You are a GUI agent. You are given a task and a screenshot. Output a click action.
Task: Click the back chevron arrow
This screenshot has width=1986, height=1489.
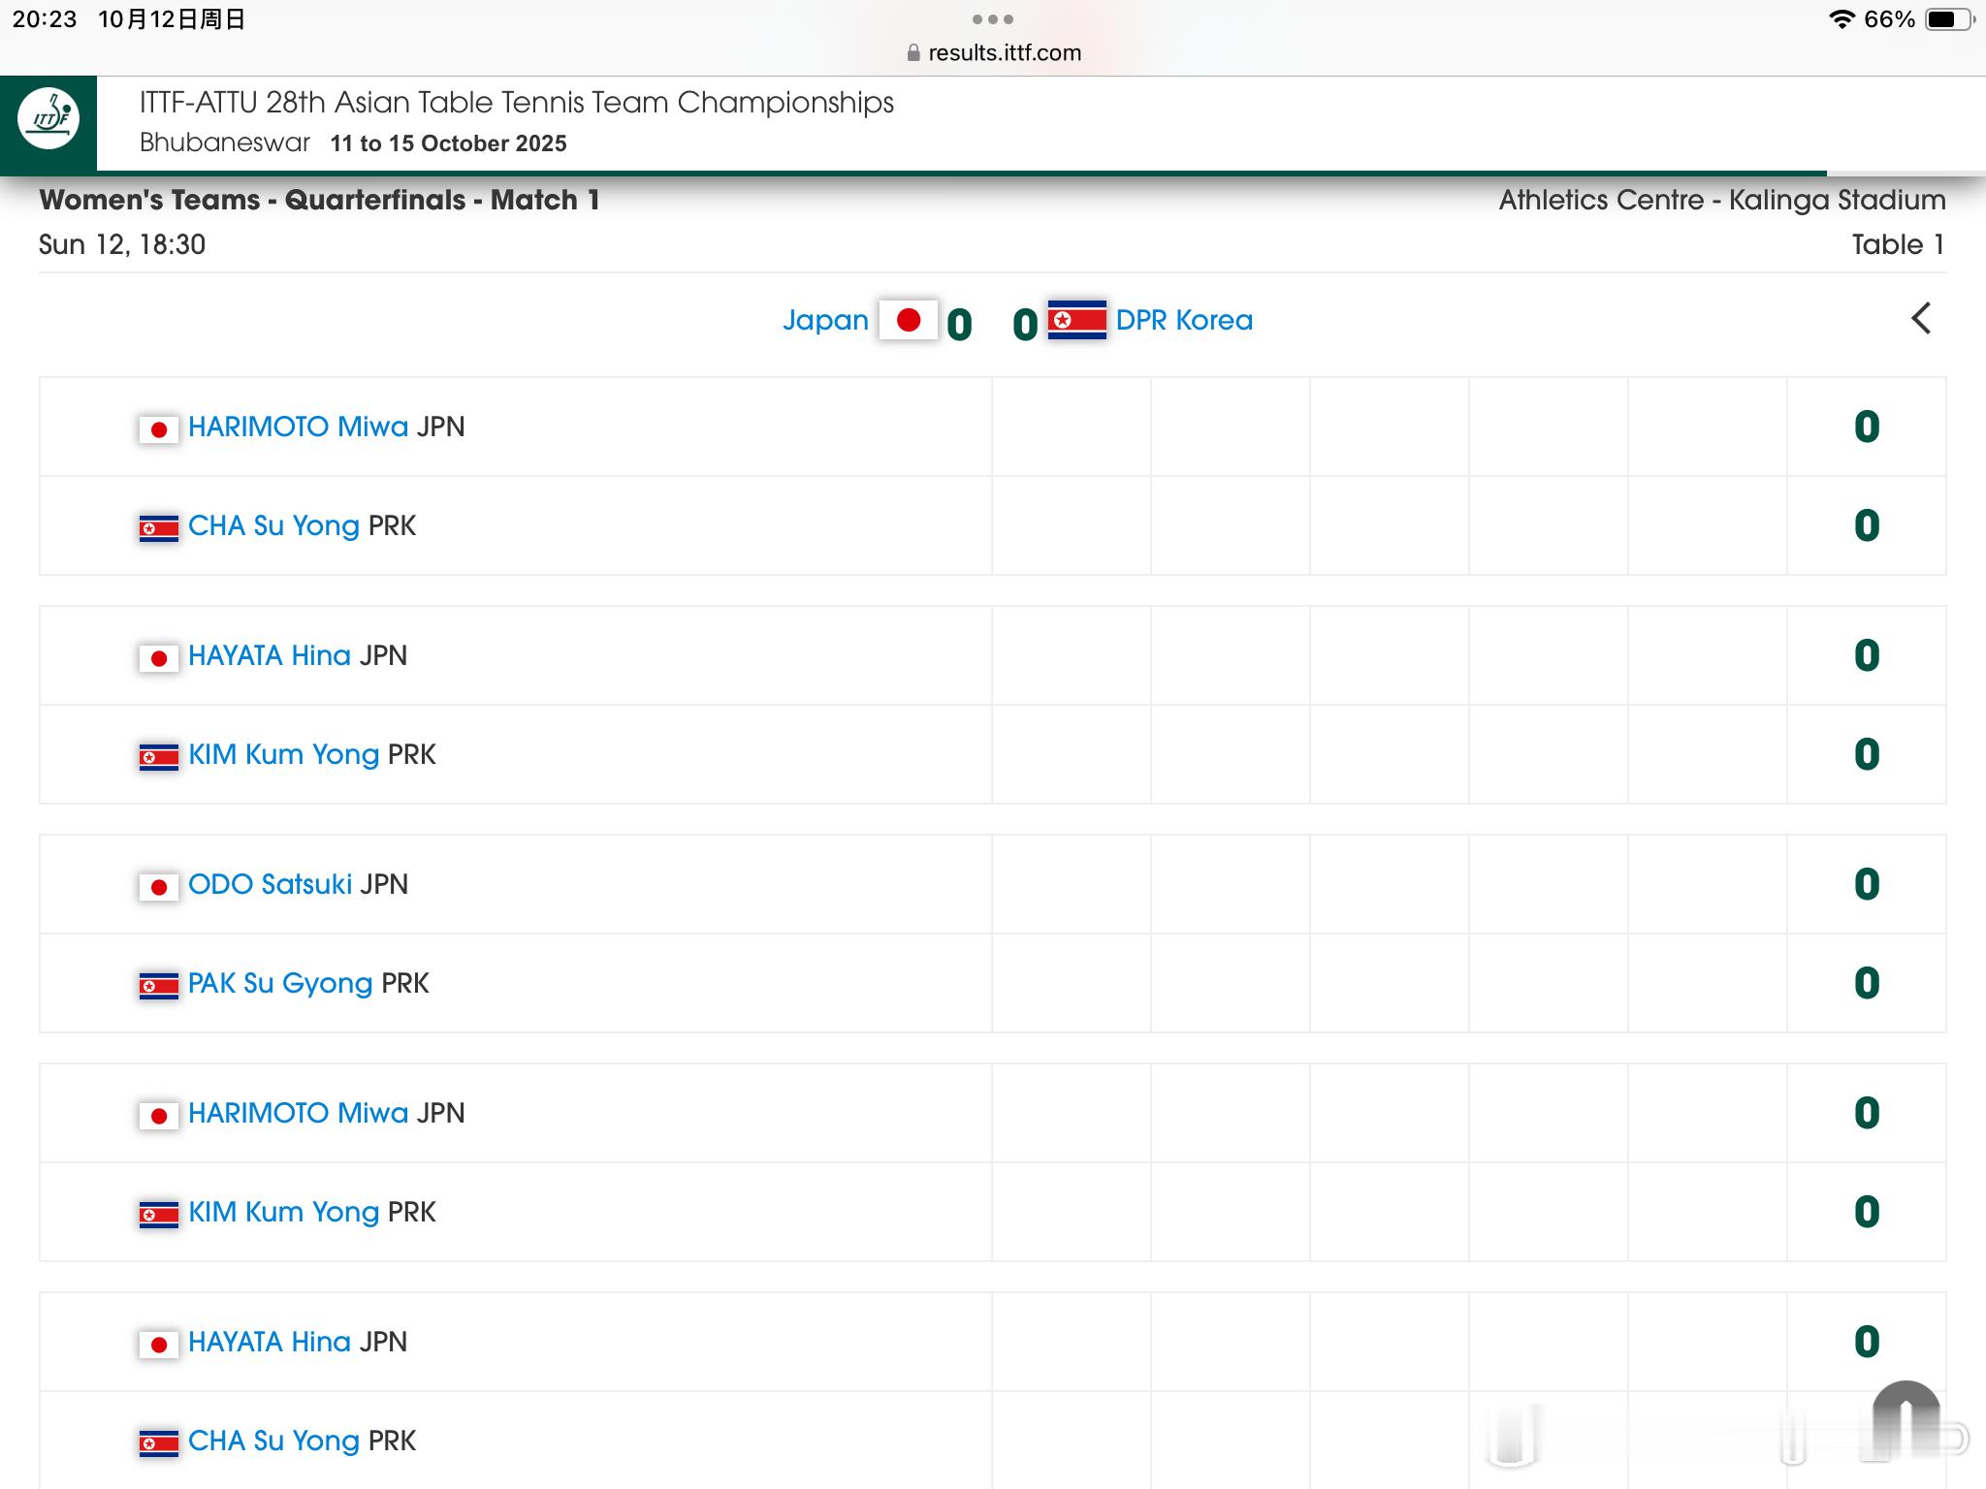pos(1921,319)
